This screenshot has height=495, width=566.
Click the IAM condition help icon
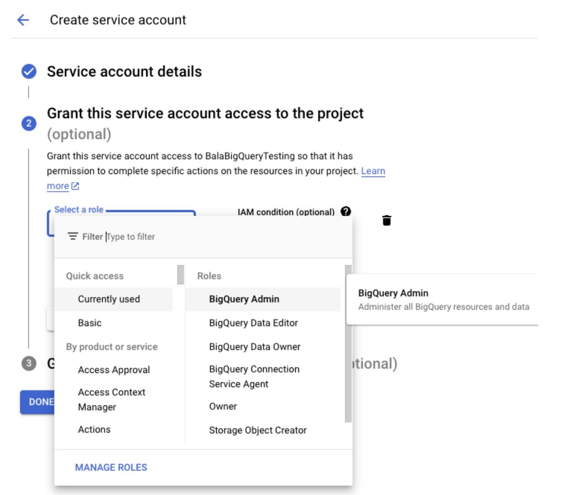[346, 211]
